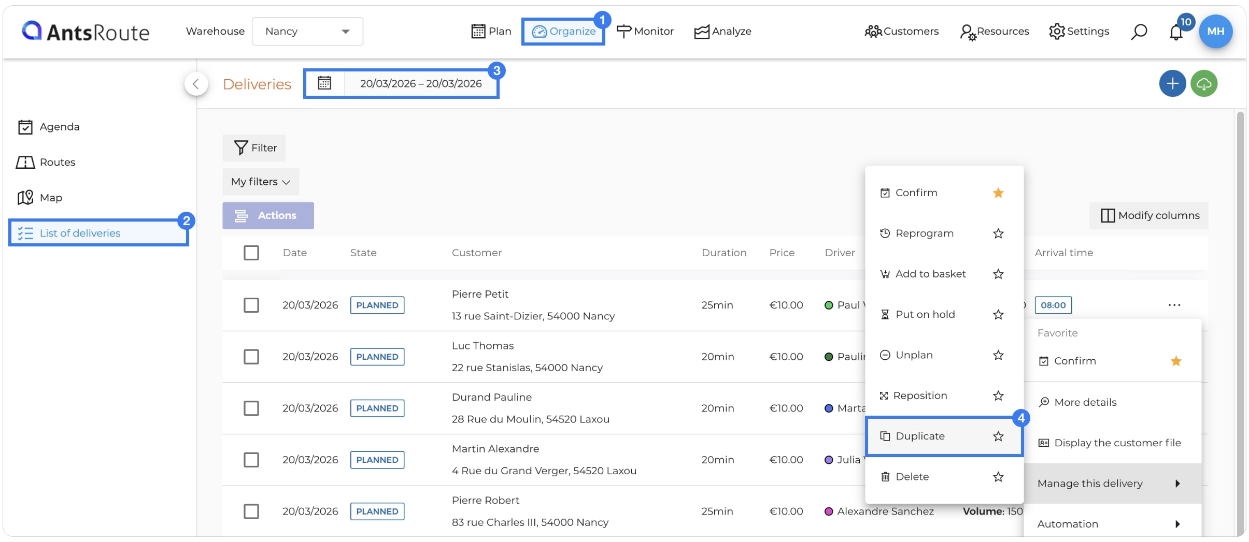Check the Luc Thomas delivery row

pos(251,357)
